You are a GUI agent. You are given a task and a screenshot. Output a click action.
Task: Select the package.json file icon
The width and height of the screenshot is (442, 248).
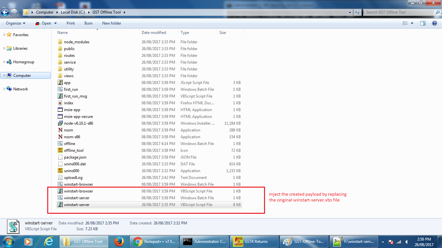click(x=60, y=157)
